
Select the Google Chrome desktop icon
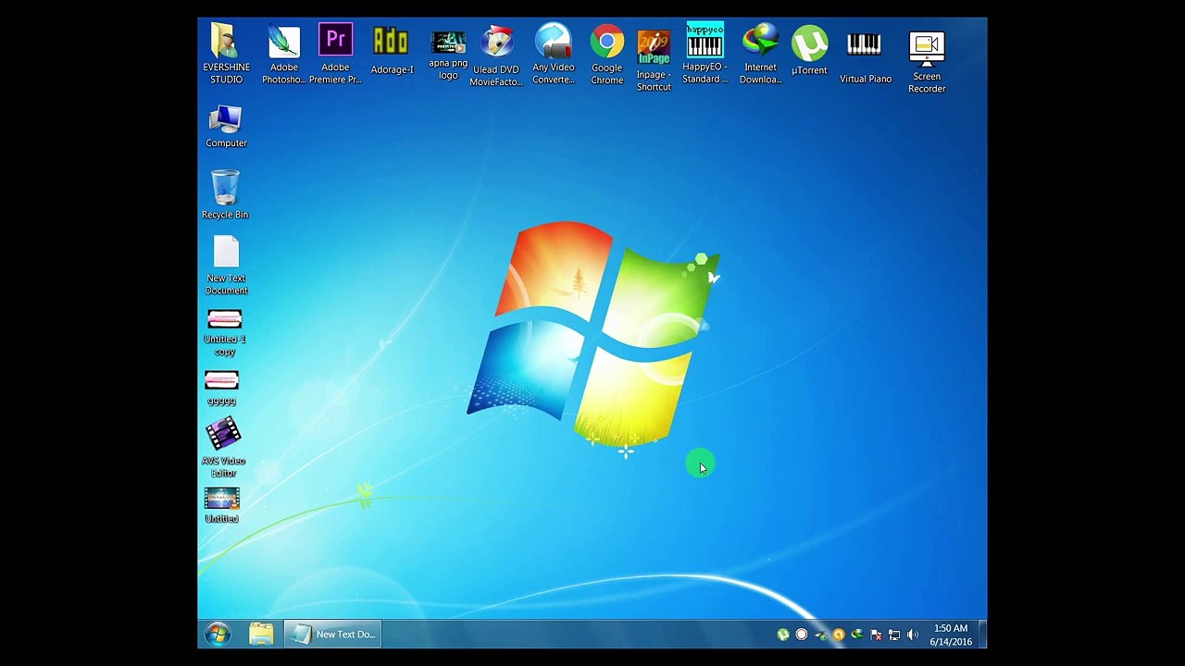[607, 54]
